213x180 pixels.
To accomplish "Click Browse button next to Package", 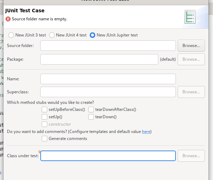I will click(x=191, y=59).
